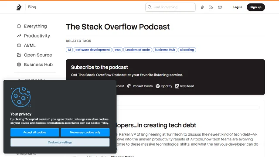
Task: Choose Necessary cookies only
Action: [85, 132]
